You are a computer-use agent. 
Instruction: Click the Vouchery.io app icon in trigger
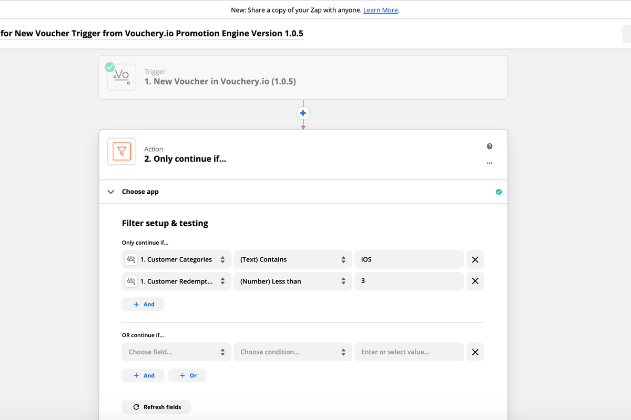[x=121, y=77]
